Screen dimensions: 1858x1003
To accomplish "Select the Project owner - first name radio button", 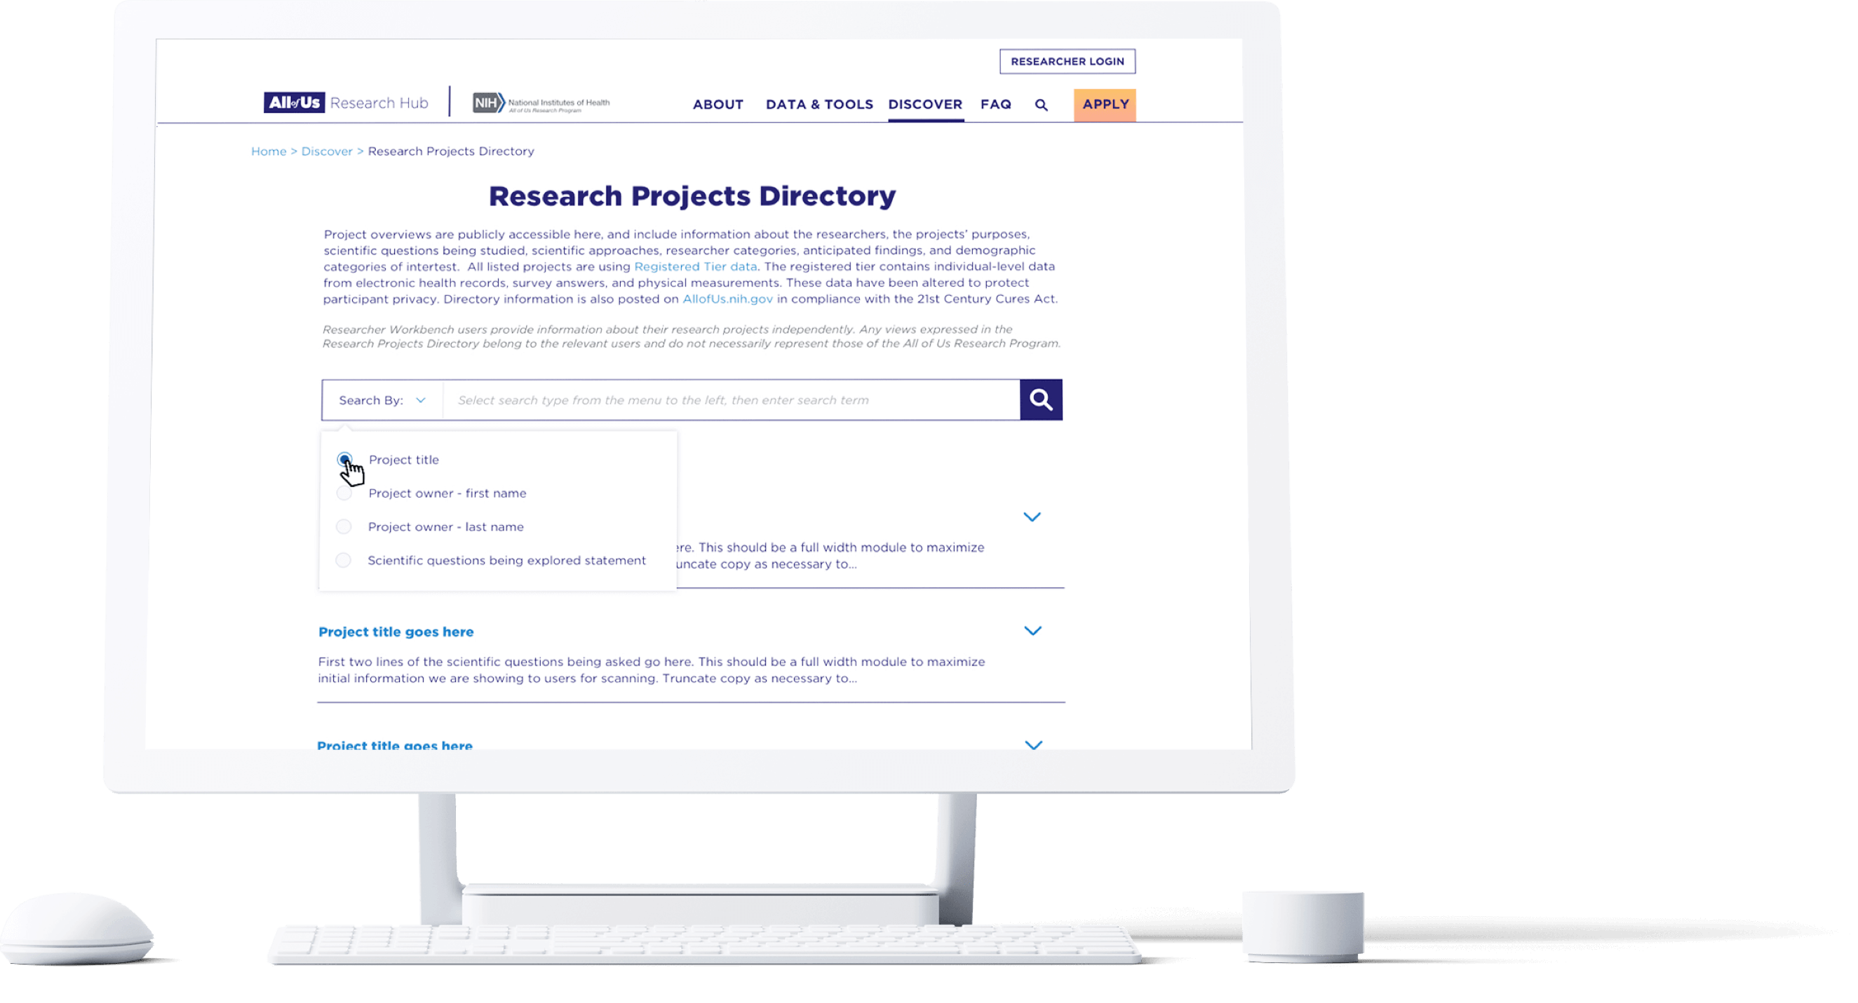I will tap(346, 493).
